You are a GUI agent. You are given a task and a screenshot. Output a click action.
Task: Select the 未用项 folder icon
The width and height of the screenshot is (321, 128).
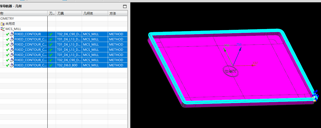click(3, 24)
